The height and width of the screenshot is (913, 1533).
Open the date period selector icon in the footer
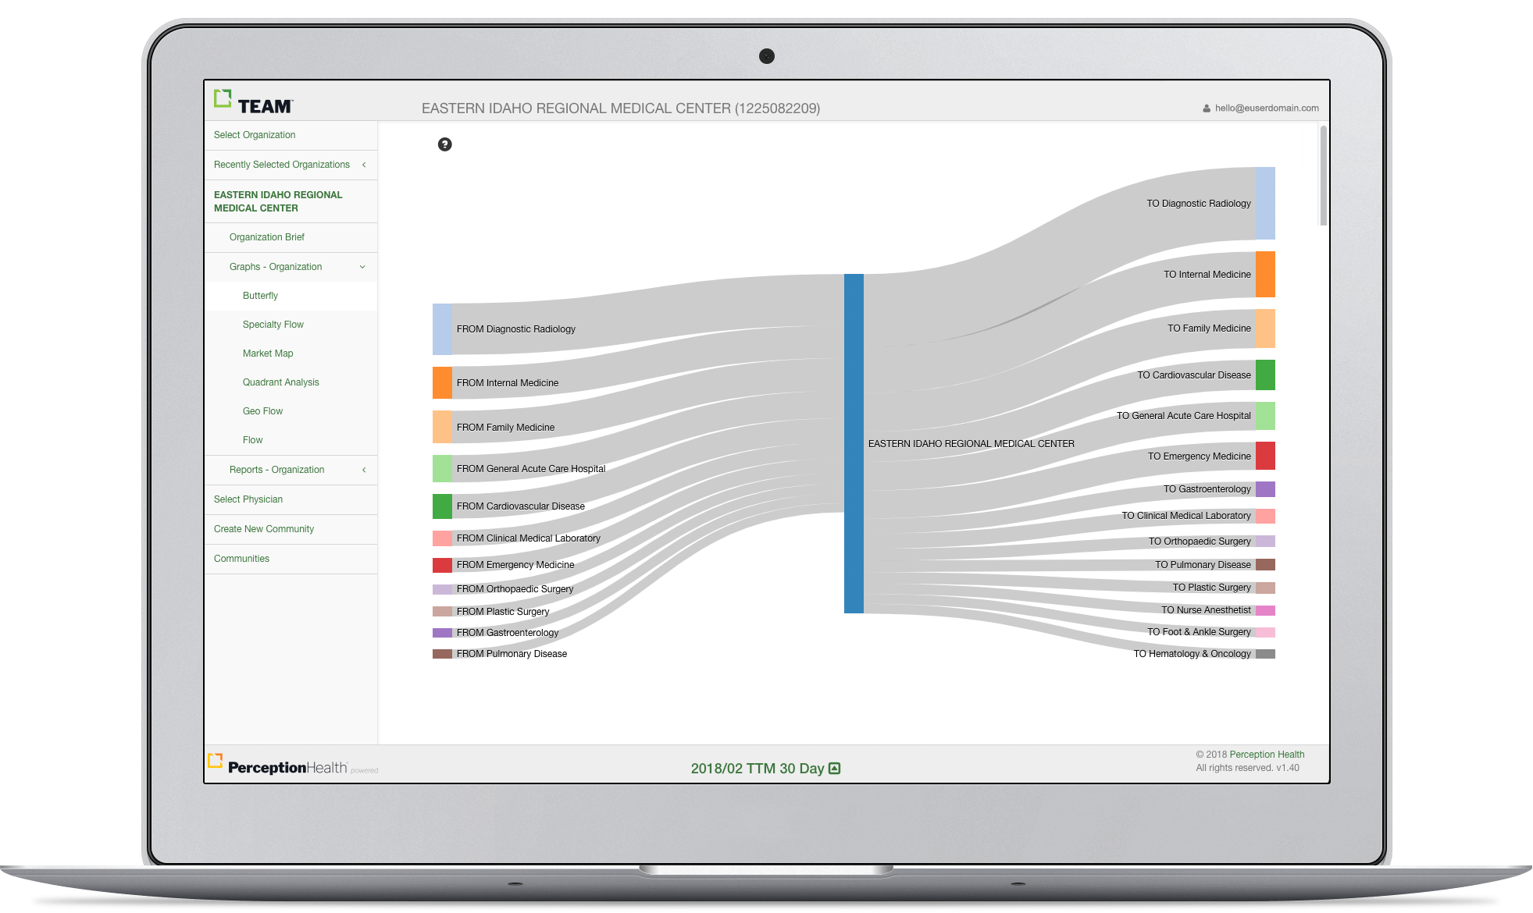point(835,769)
